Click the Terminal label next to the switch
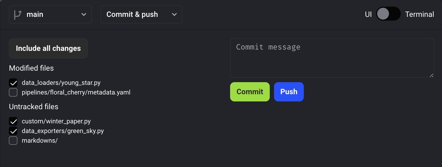The height and width of the screenshot is (167, 442). 419,14
